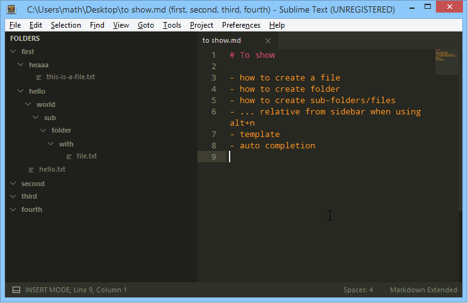
Task: Open the File menu
Action: 15,25
